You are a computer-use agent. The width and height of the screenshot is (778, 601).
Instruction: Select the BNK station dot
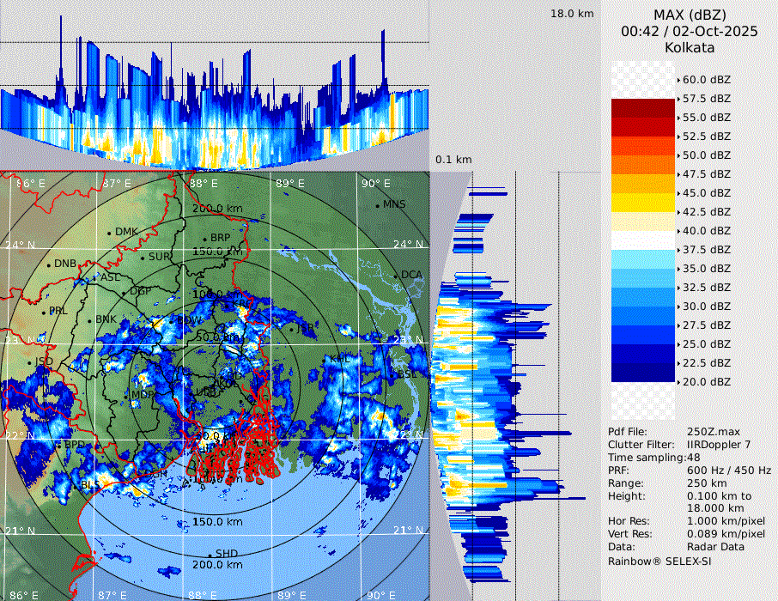[90, 320]
